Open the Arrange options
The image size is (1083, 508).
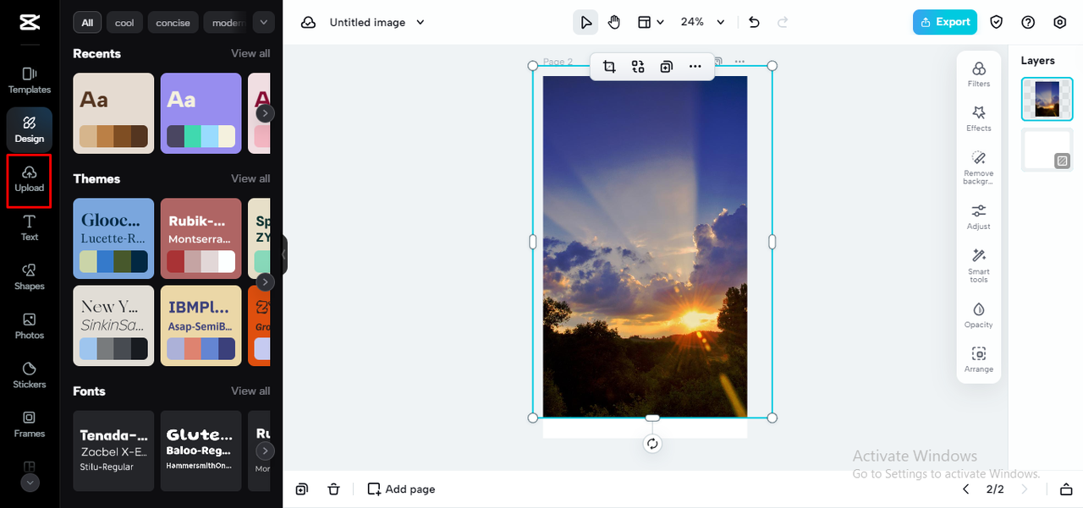[979, 359]
